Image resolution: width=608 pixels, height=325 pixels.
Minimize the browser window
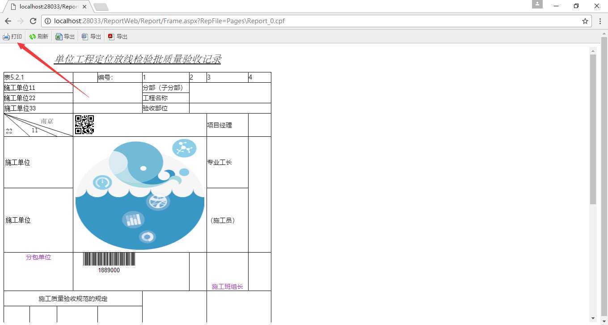click(x=556, y=6)
